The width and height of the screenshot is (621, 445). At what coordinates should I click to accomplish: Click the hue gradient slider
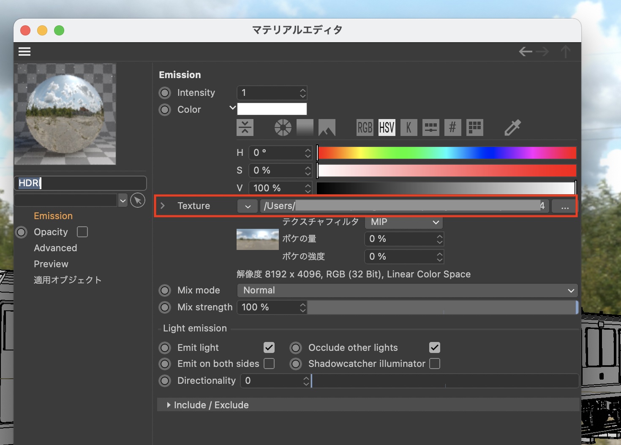point(447,153)
